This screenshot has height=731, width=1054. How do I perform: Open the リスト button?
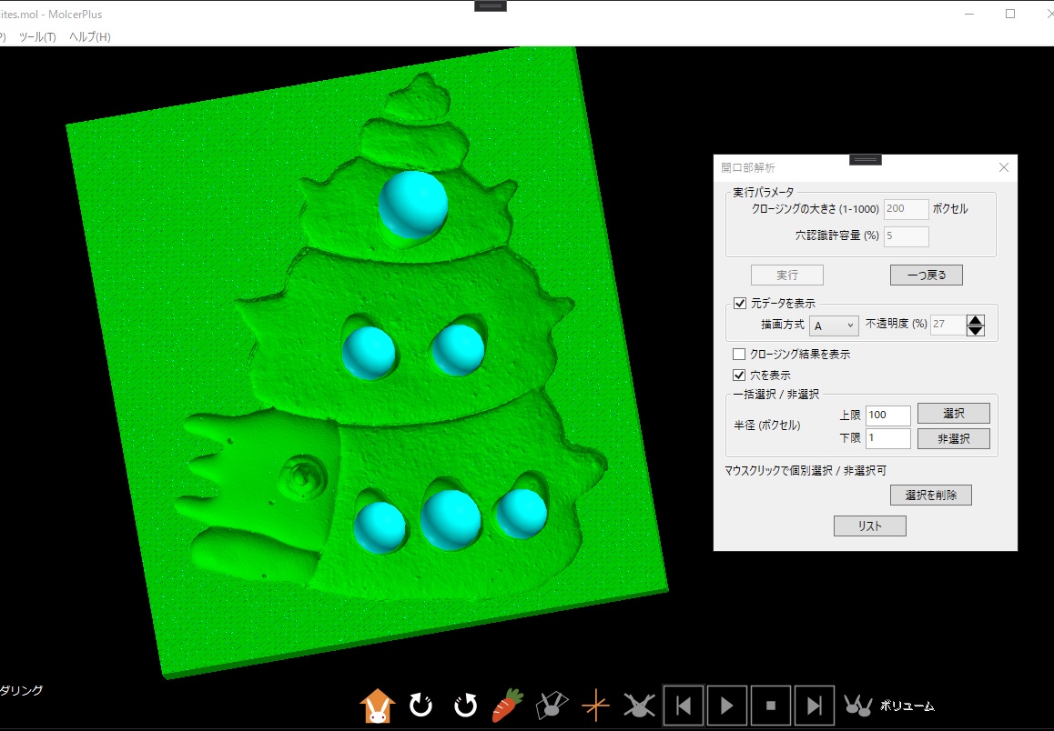click(x=870, y=526)
